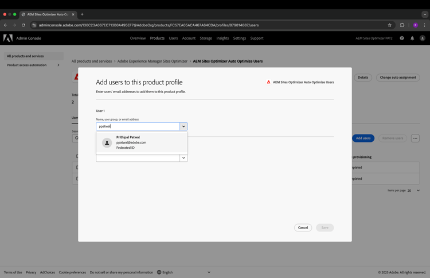Click Change auto assignment button
This screenshot has width=430, height=278.
pyautogui.click(x=398, y=78)
